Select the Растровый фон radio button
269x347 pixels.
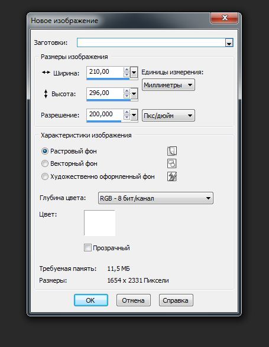click(x=45, y=151)
